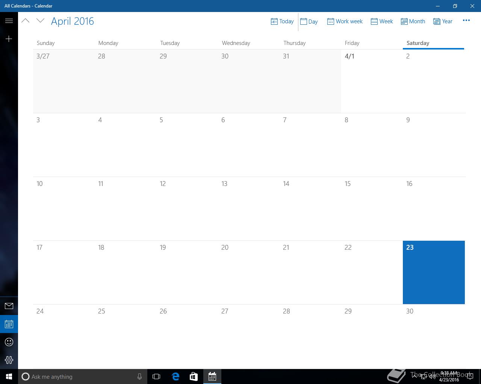The width and height of the screenshot is (481, 384).
Task: Open the hamburger navigation menu
Action: tap(9, 21)
